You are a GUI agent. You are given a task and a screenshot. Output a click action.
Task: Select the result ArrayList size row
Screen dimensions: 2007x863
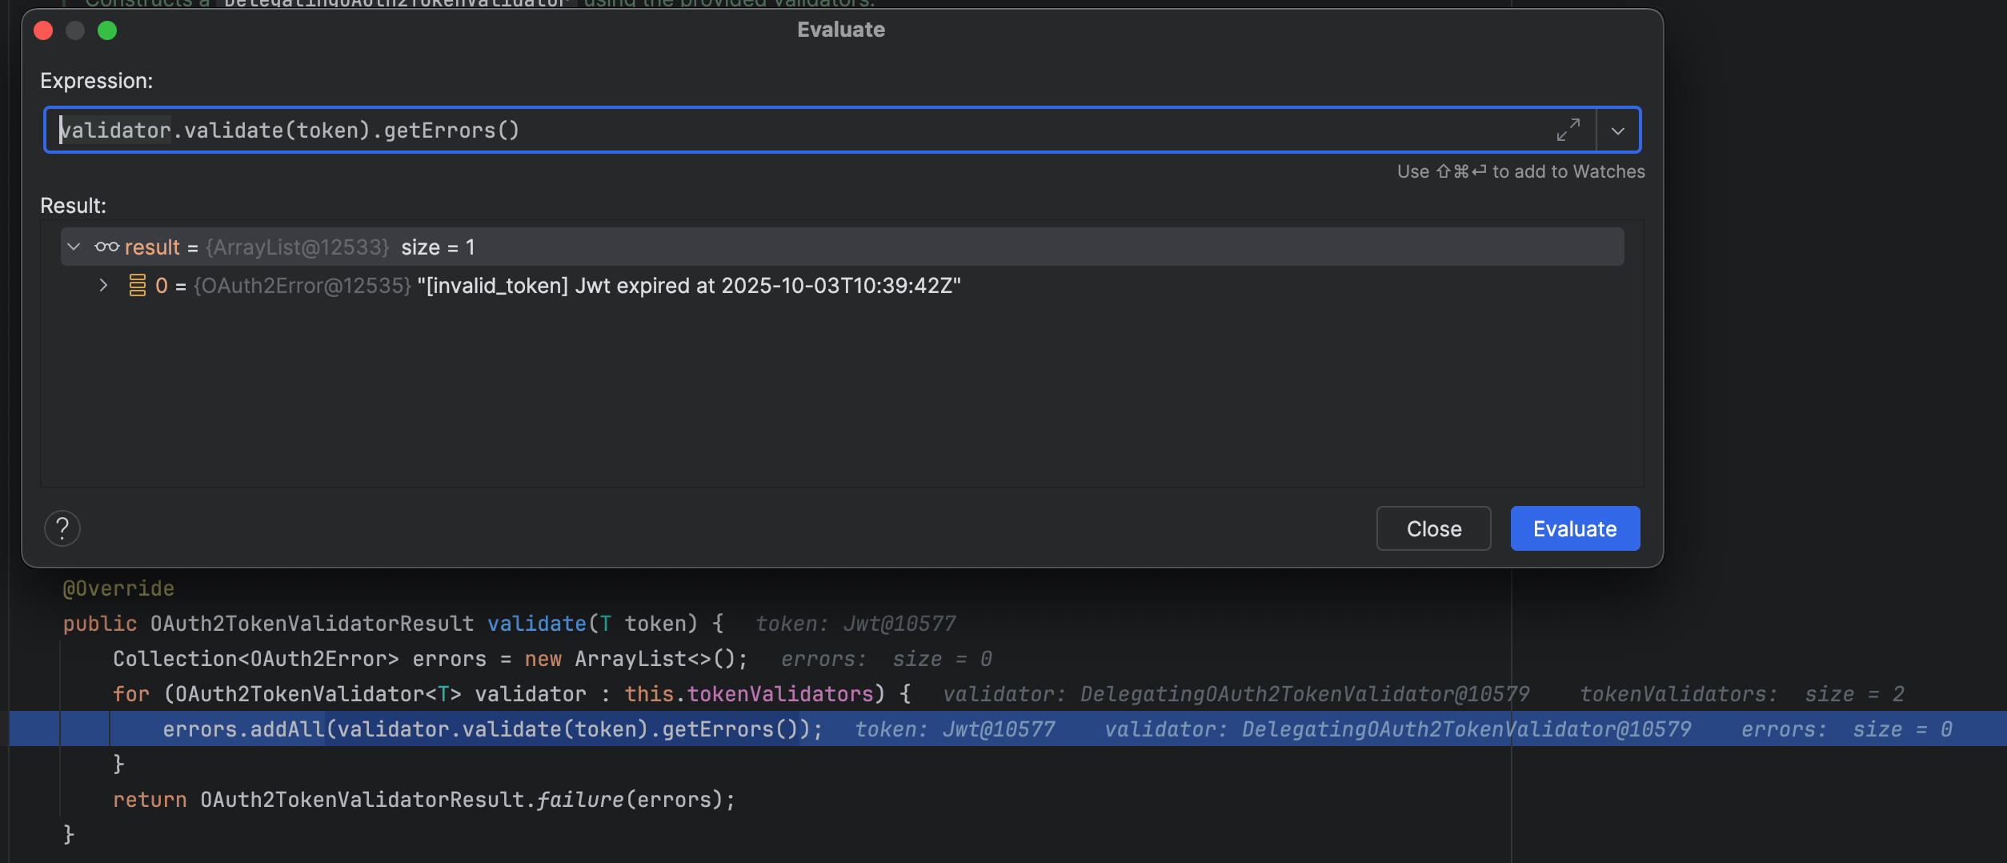coord(437,247)
